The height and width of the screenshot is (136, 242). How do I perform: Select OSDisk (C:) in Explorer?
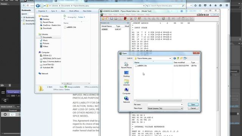pos(47,56)
